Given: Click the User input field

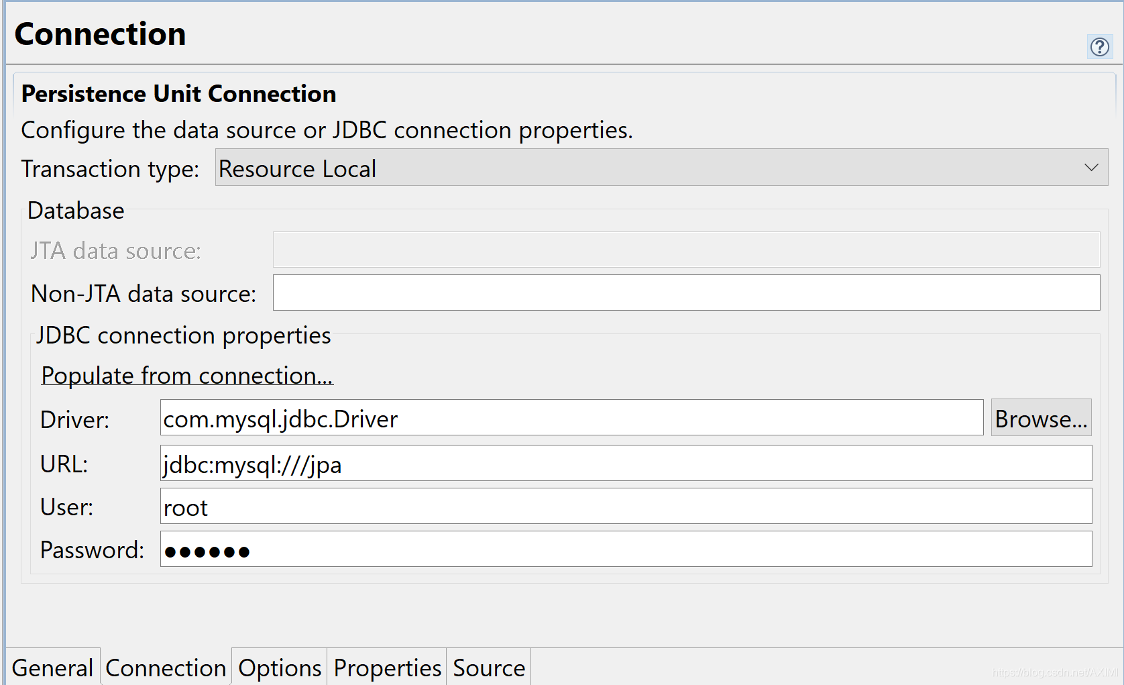Looking at the screenshot, I should coord(626,507).
